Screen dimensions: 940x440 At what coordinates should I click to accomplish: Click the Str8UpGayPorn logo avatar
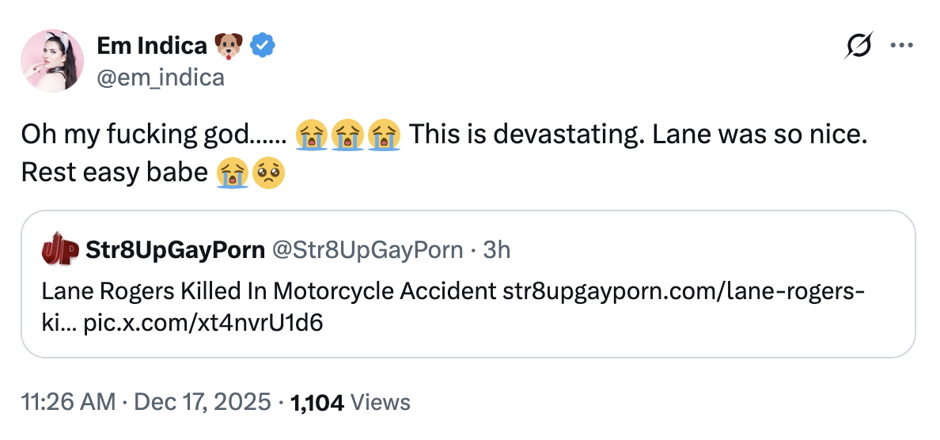[60, 251]
